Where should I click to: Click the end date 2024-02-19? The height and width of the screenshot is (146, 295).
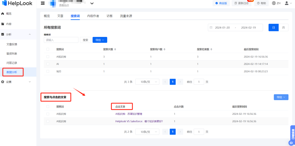(x=248, y=27)
